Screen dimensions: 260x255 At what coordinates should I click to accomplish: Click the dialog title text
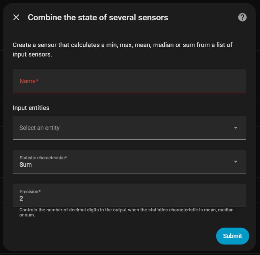98,17
